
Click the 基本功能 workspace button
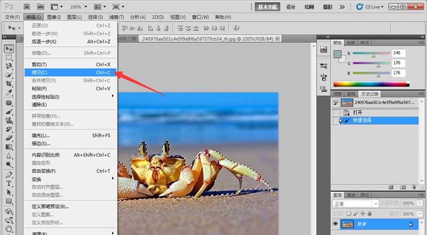[267, 7]
